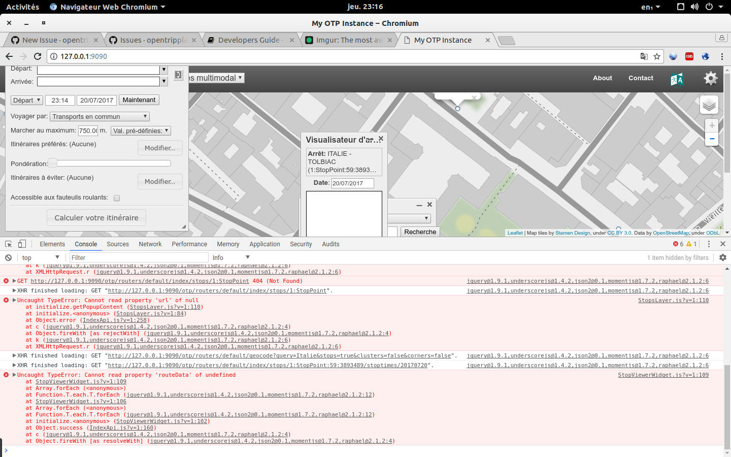Viewport: 731px width, 457px height.
Task: Reload the page
Action: (38, 56)
